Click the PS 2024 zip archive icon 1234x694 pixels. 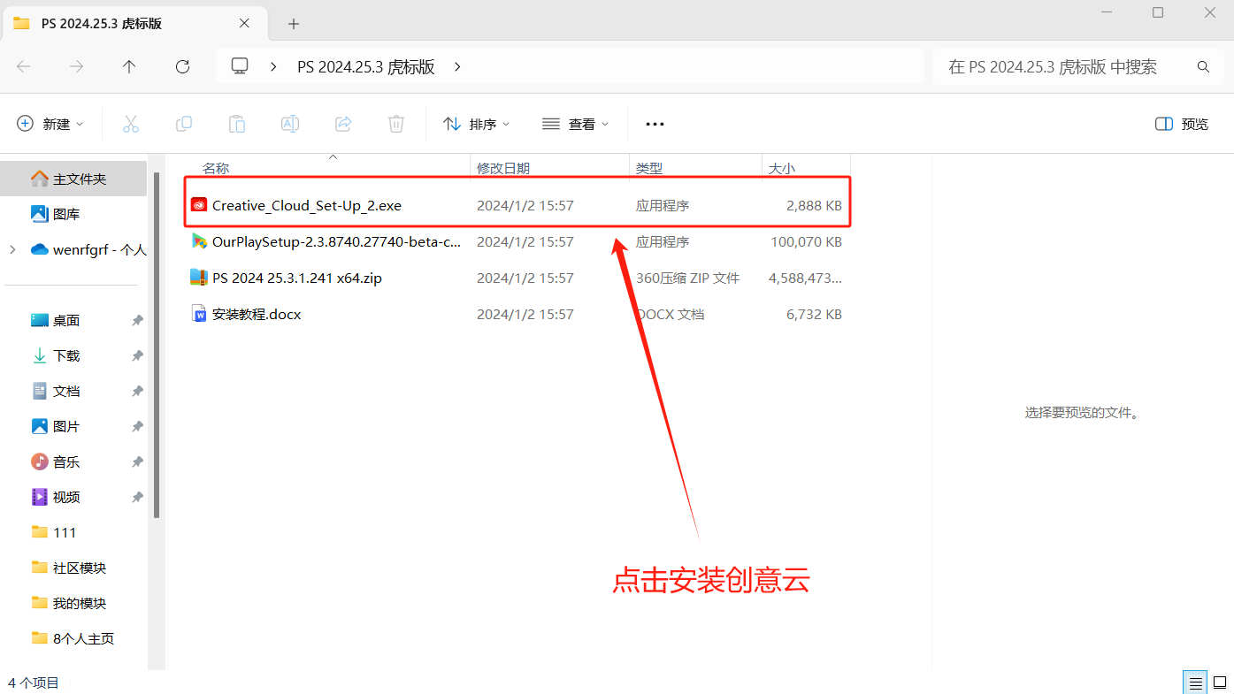click(199, 278)
